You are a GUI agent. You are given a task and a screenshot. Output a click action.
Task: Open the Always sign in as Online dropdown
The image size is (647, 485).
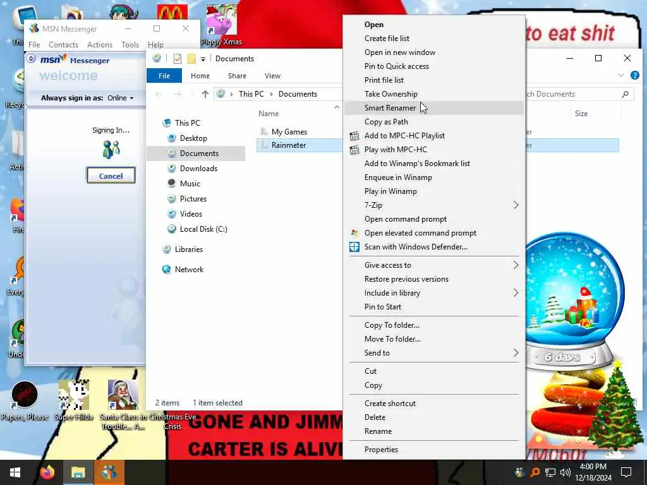(x=121, y=98)
